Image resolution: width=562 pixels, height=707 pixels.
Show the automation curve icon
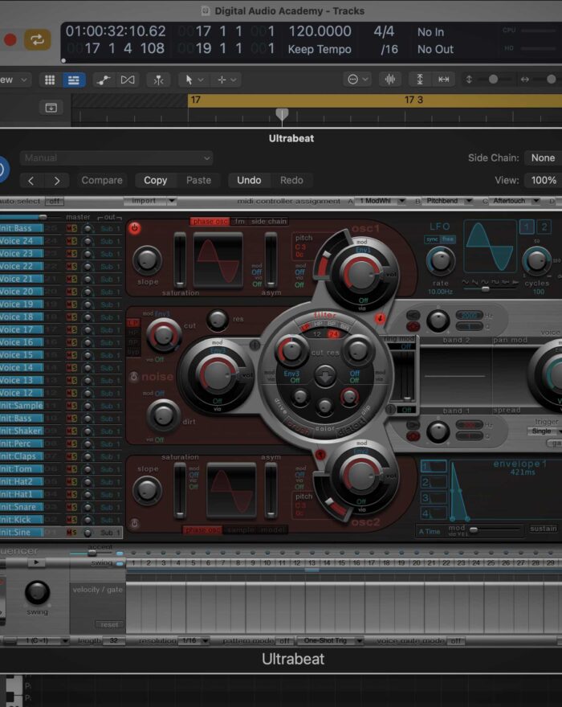[x=104, y=80]
